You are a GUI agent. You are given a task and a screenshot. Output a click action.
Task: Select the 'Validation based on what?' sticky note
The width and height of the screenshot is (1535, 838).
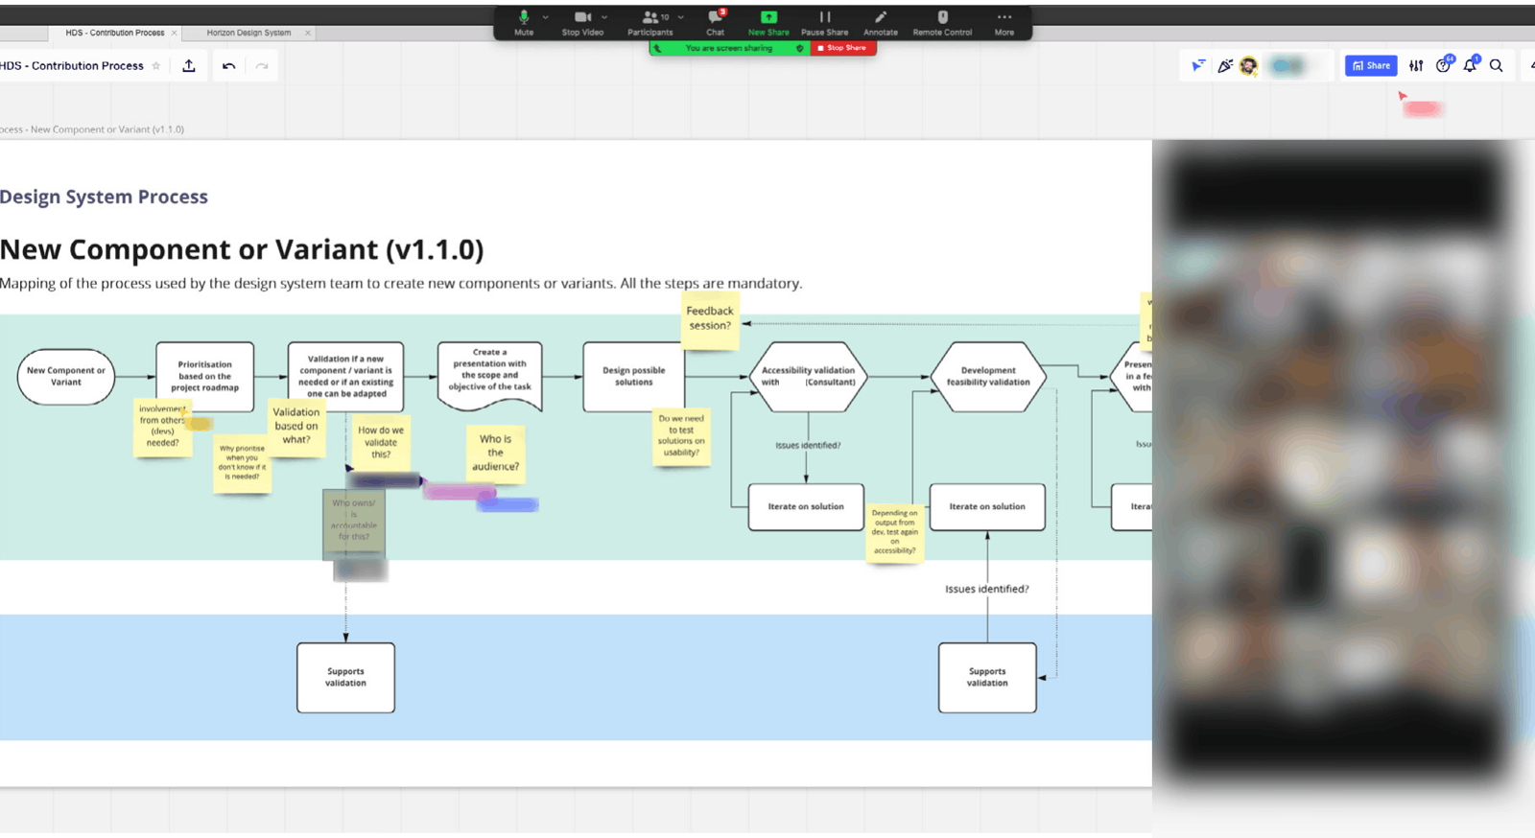(x=296, y=427)
